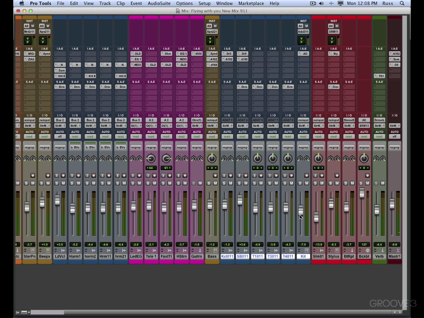Click the Bckbt volume fader handle
Image resolution: width=424 pixels, height=318 pixels.
362,194
